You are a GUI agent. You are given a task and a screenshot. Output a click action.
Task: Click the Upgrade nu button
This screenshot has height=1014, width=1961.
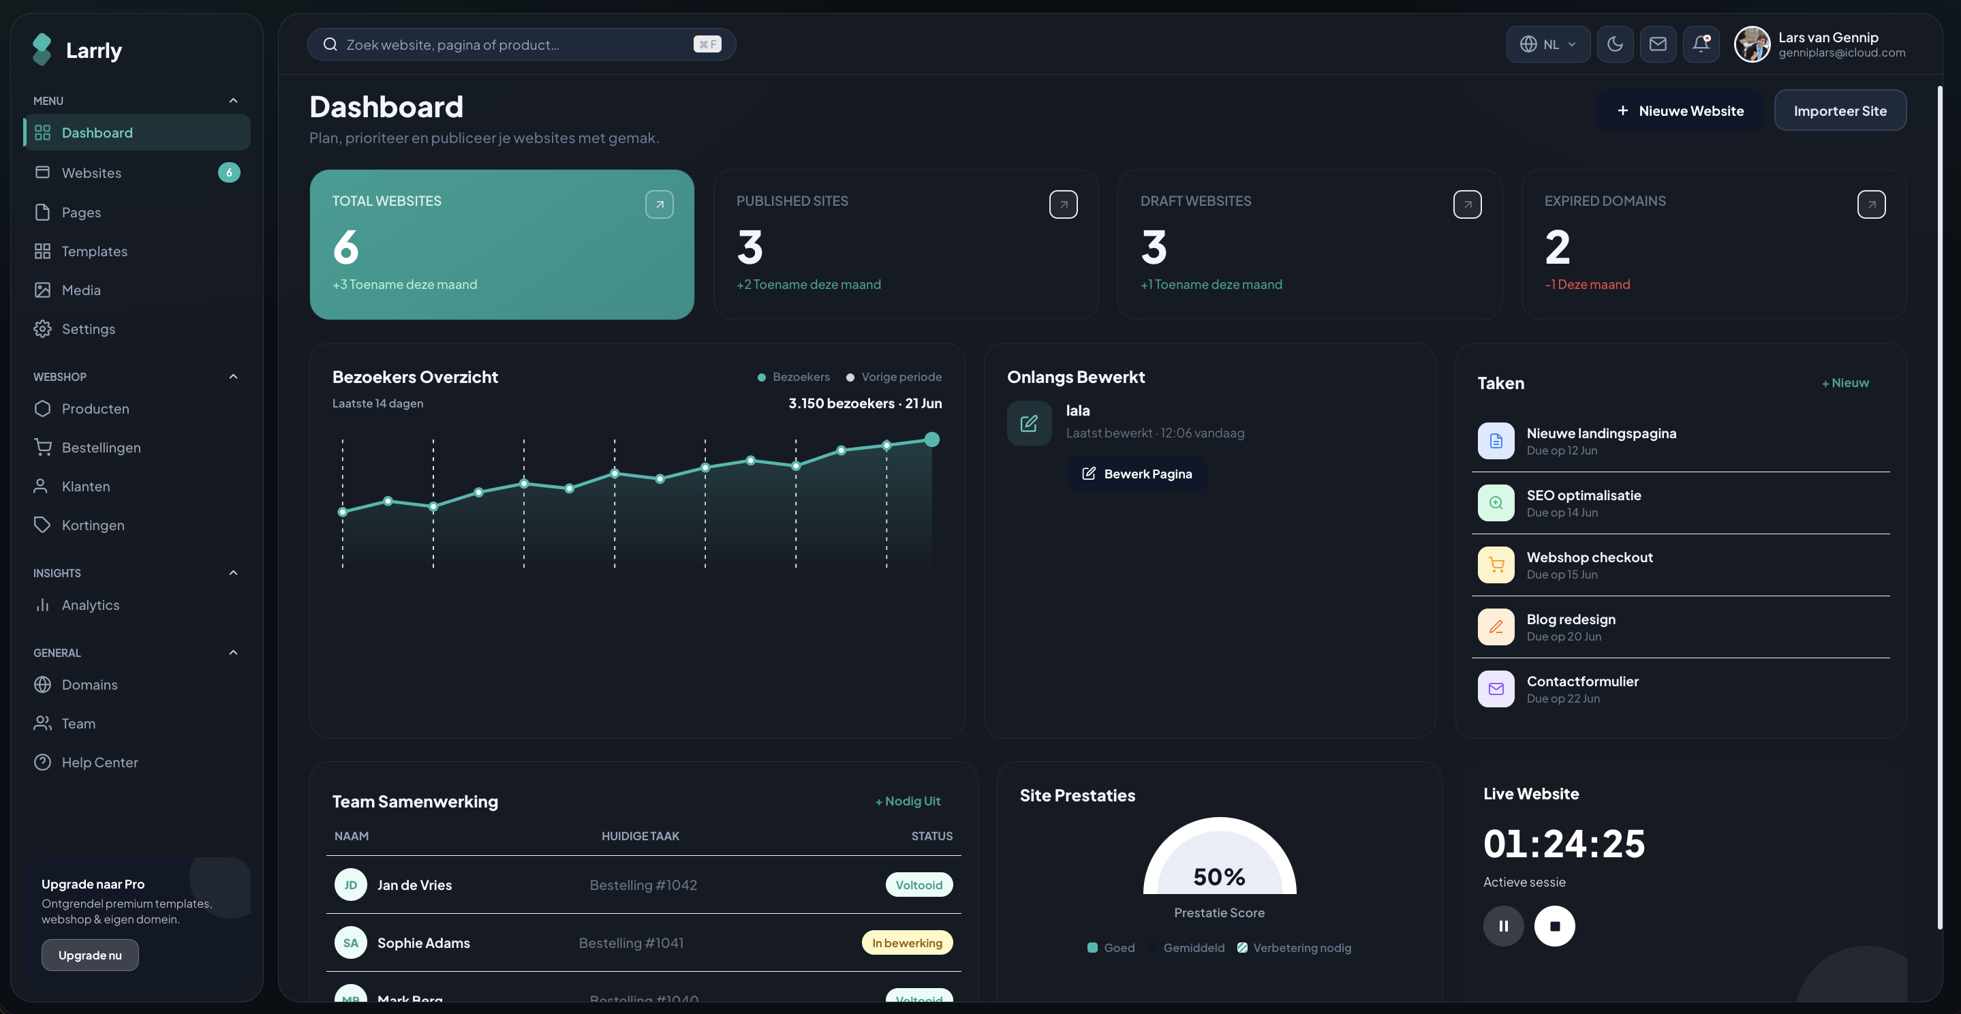pos(90,955)
